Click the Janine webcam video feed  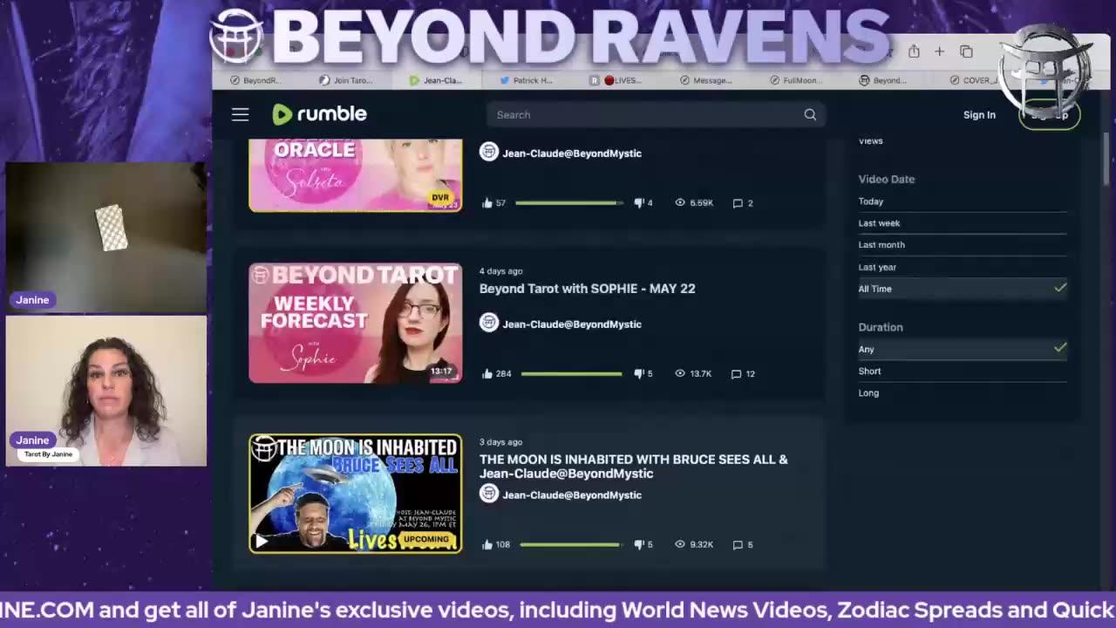[x=106, y=391]
